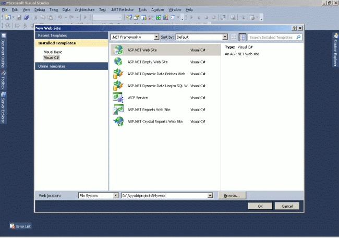Screen dimensions: 339x238
Task: Select the WCF Service template icon
Action: click(118, 98)
